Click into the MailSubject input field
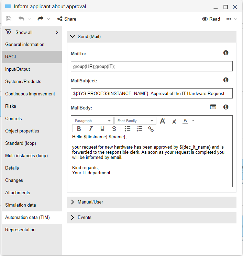Image resolution: width=243 pixels, height=256 pixels. 152,93
